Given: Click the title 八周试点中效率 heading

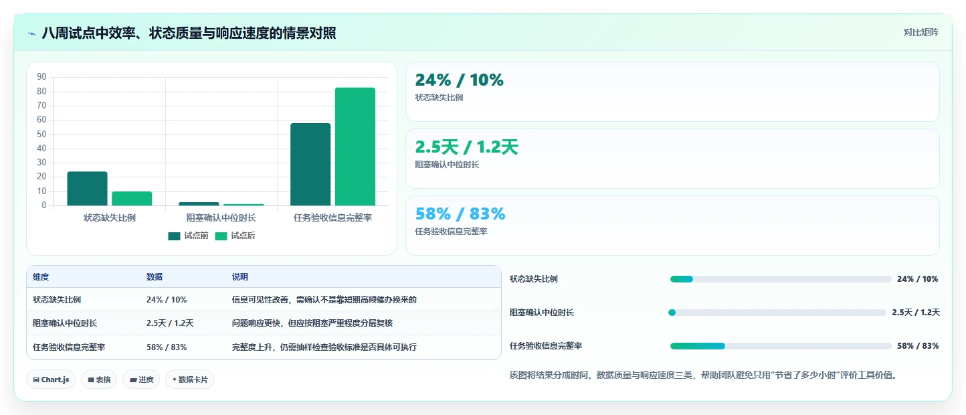Looking at the screenshot, I should coord(189,33).
